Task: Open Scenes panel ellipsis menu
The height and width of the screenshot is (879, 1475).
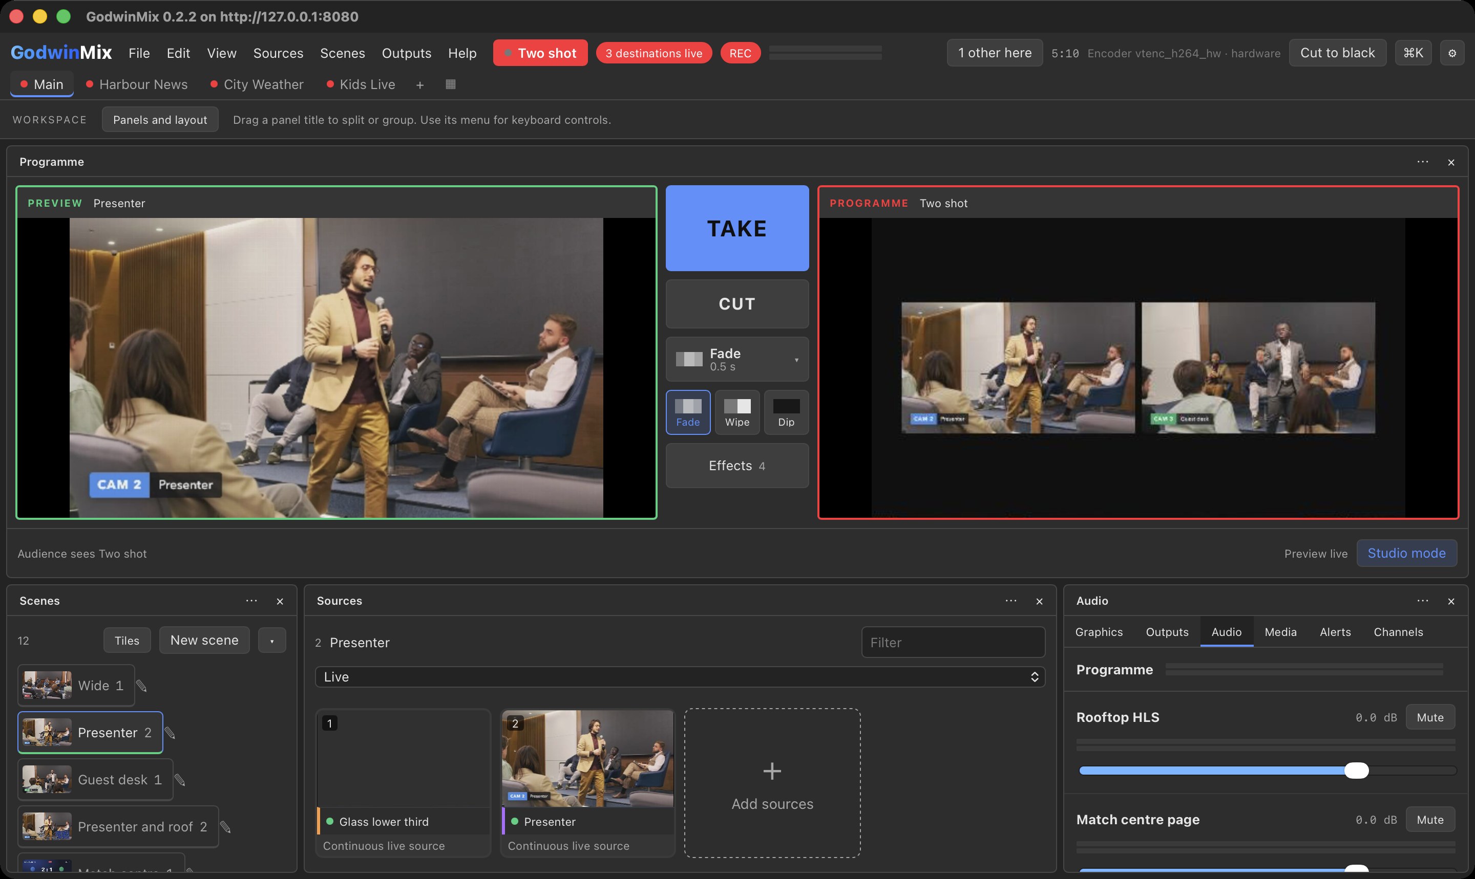Action: (x=251, y=601)
